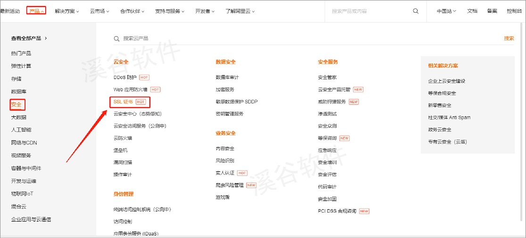Select 物联网IoT category in sidebar
Image resolution: width=526 pixels, height=238 pixels.
22,194
